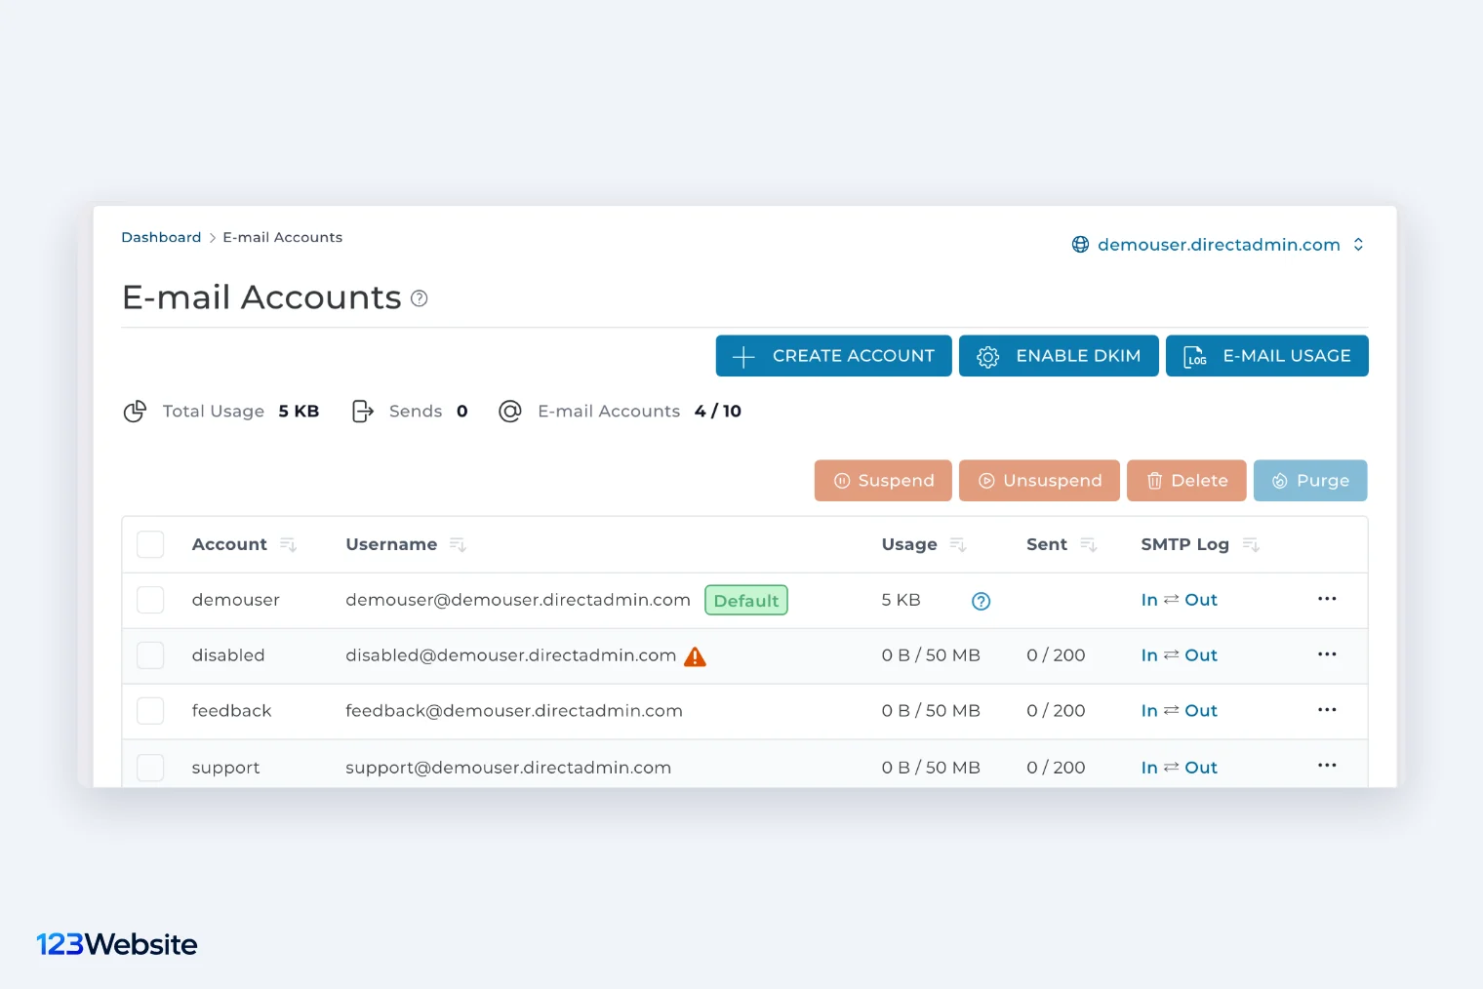
Task: Go to Dashboard breadcrumb
Action: click(161, 237)
